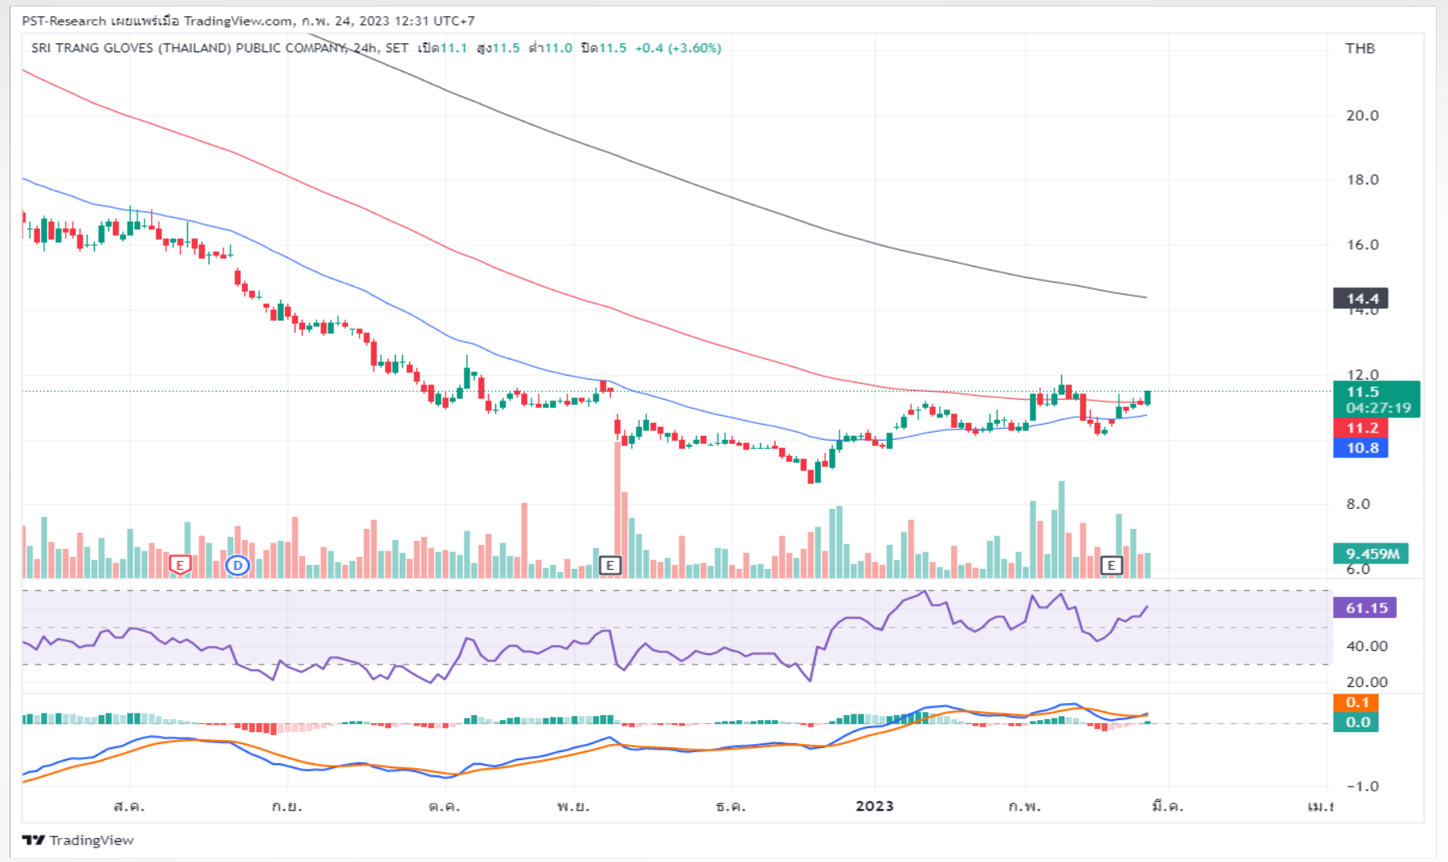Click the 16.0 price axis tick

tap(1362, 245)
